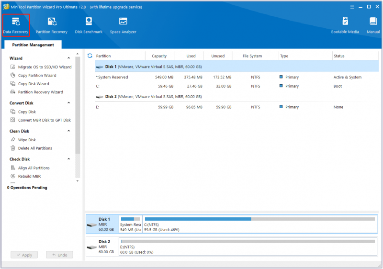Sort by File System column header
This screenshot has height=269, width=383.
pyautogui.click(x=255, y=56)
